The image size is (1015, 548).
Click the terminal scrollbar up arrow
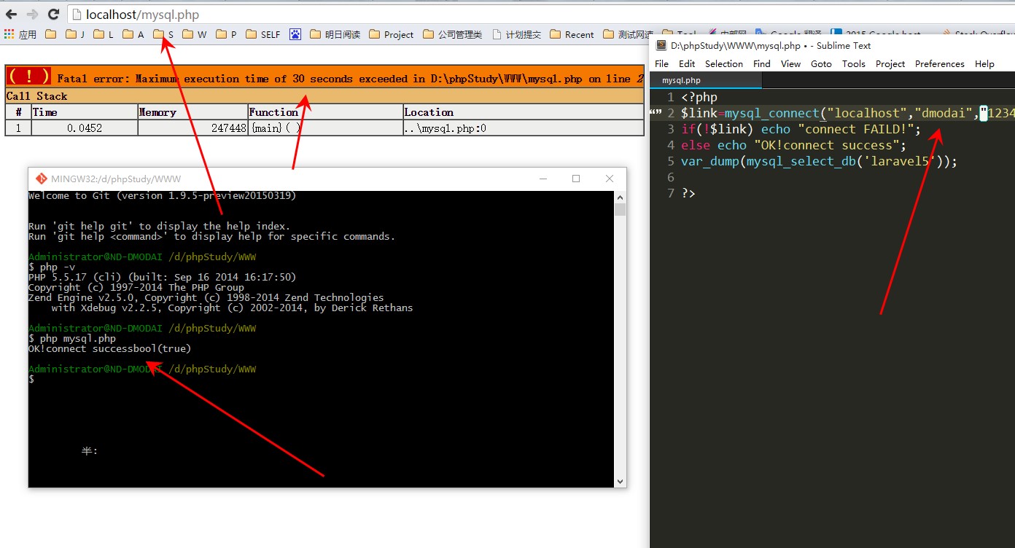click(620, 197)
